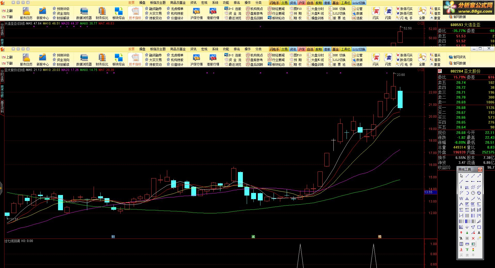Open 沪深行情 in the 亚太股份 window toolbar

(196, 60)
